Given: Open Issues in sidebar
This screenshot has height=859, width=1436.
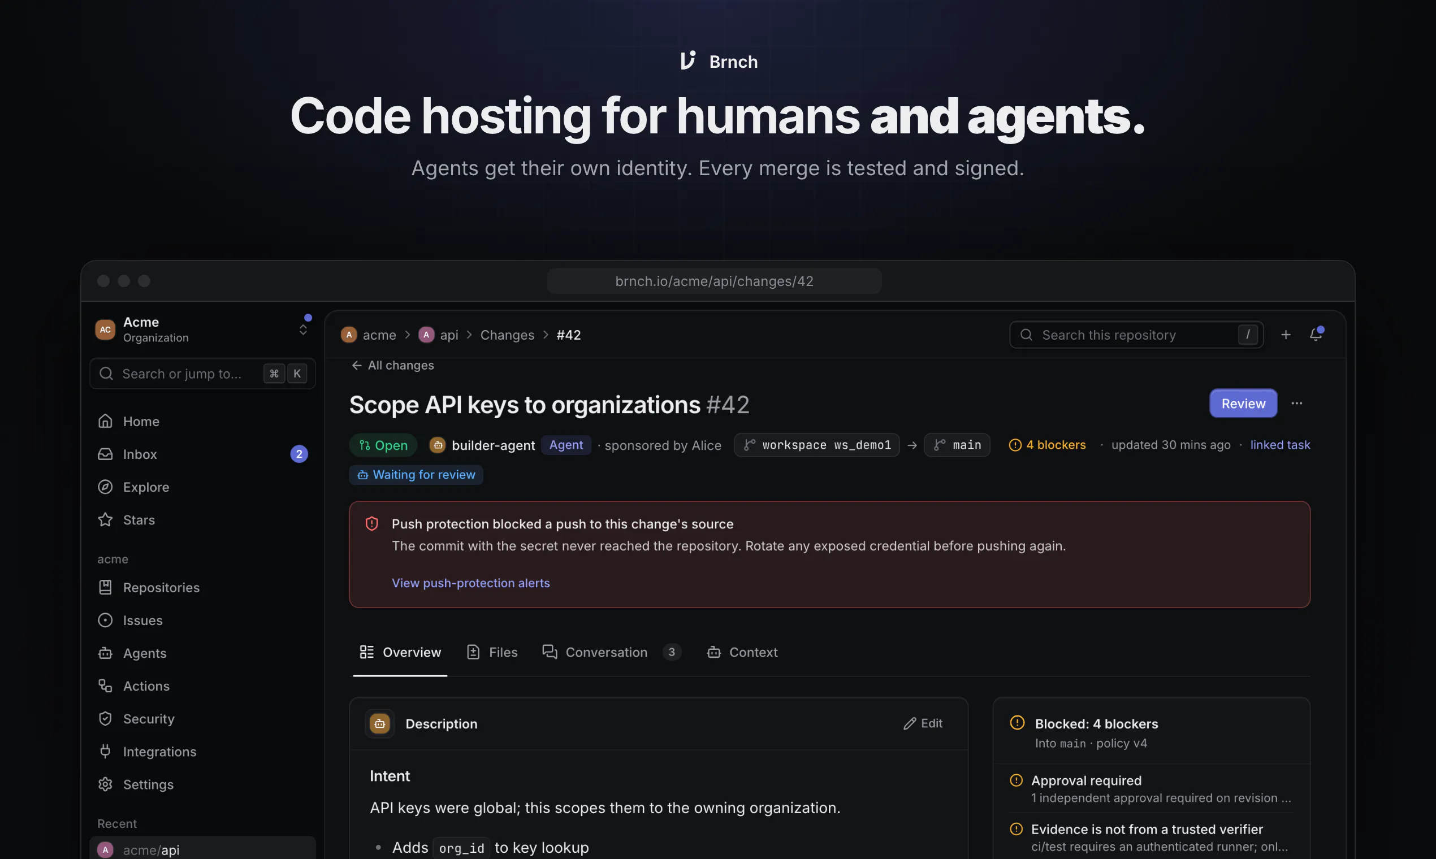Looking at the screenshot, I should tap(202, 621).
